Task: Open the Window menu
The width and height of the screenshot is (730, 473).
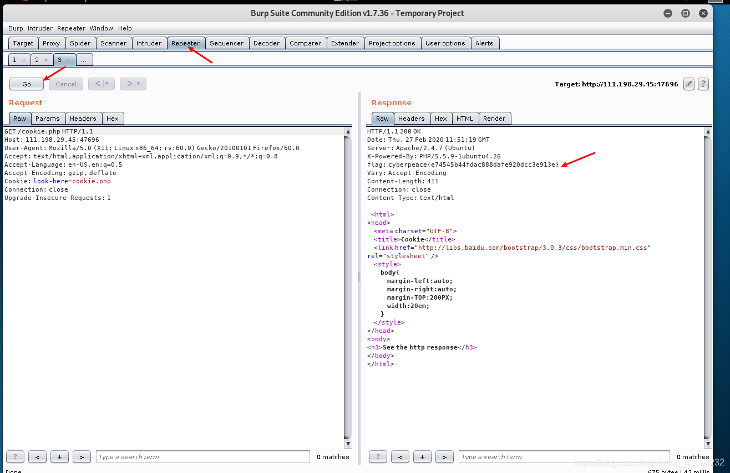Action: click(x=102, y=28)
